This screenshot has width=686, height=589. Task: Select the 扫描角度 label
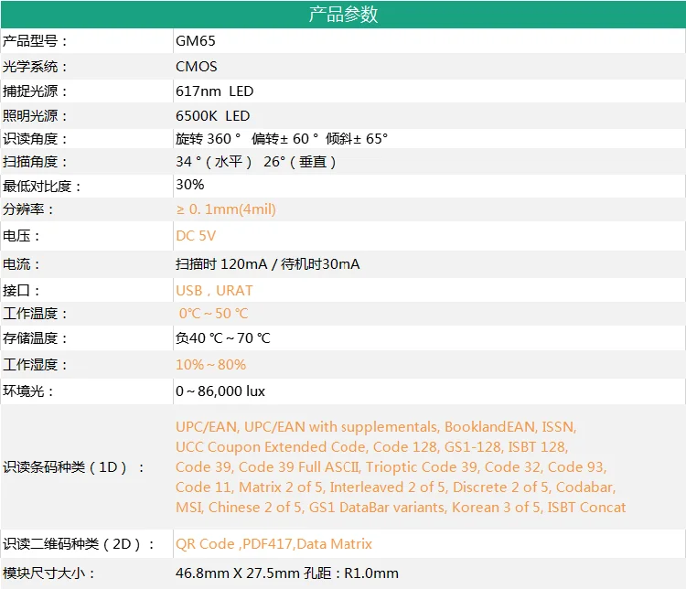pos(35,162)
